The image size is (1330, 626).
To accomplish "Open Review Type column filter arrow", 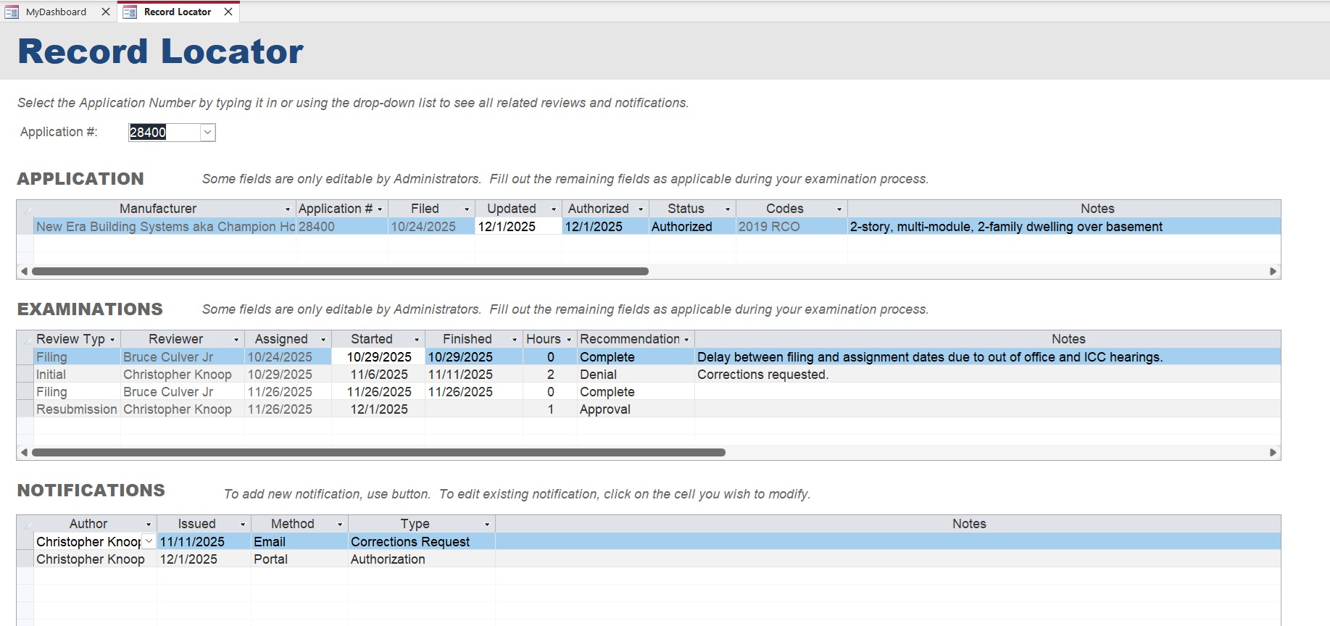I will tap(112, 340).
